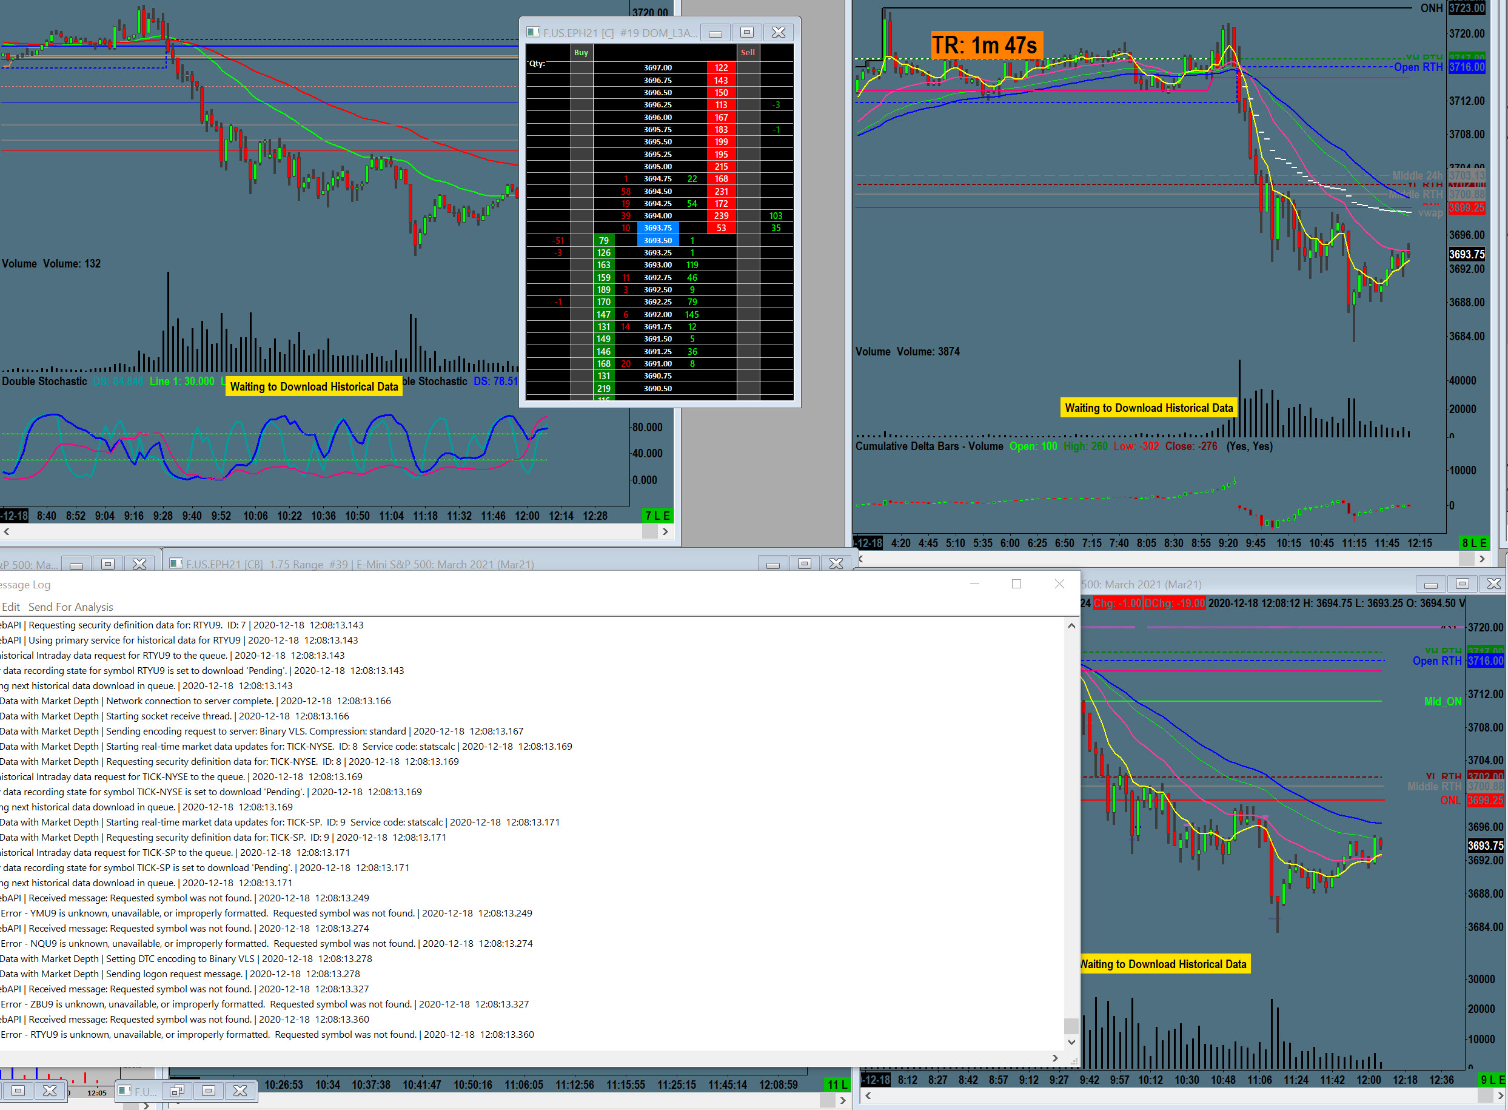
Task: Click highlighted 3693.75 price cell in DOM
Action: [658, 228]
